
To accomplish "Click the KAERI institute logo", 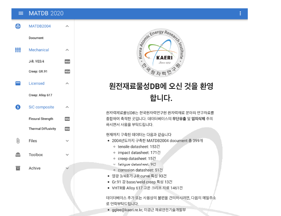I will [161, 53].
